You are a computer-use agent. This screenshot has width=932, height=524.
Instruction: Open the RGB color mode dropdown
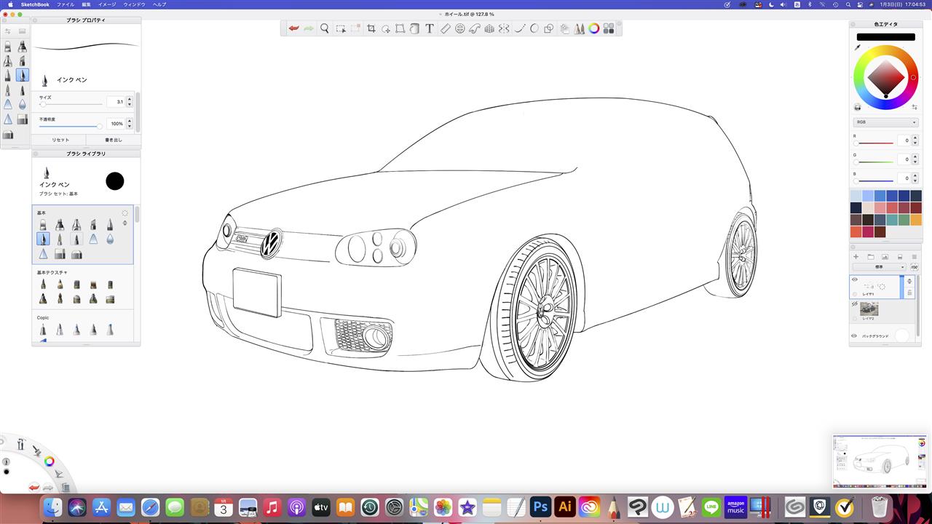(886, 122)
